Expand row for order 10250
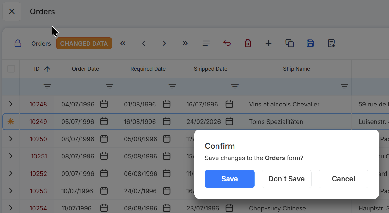This screenshot has height=213, width=389. [x=11, y=139]
